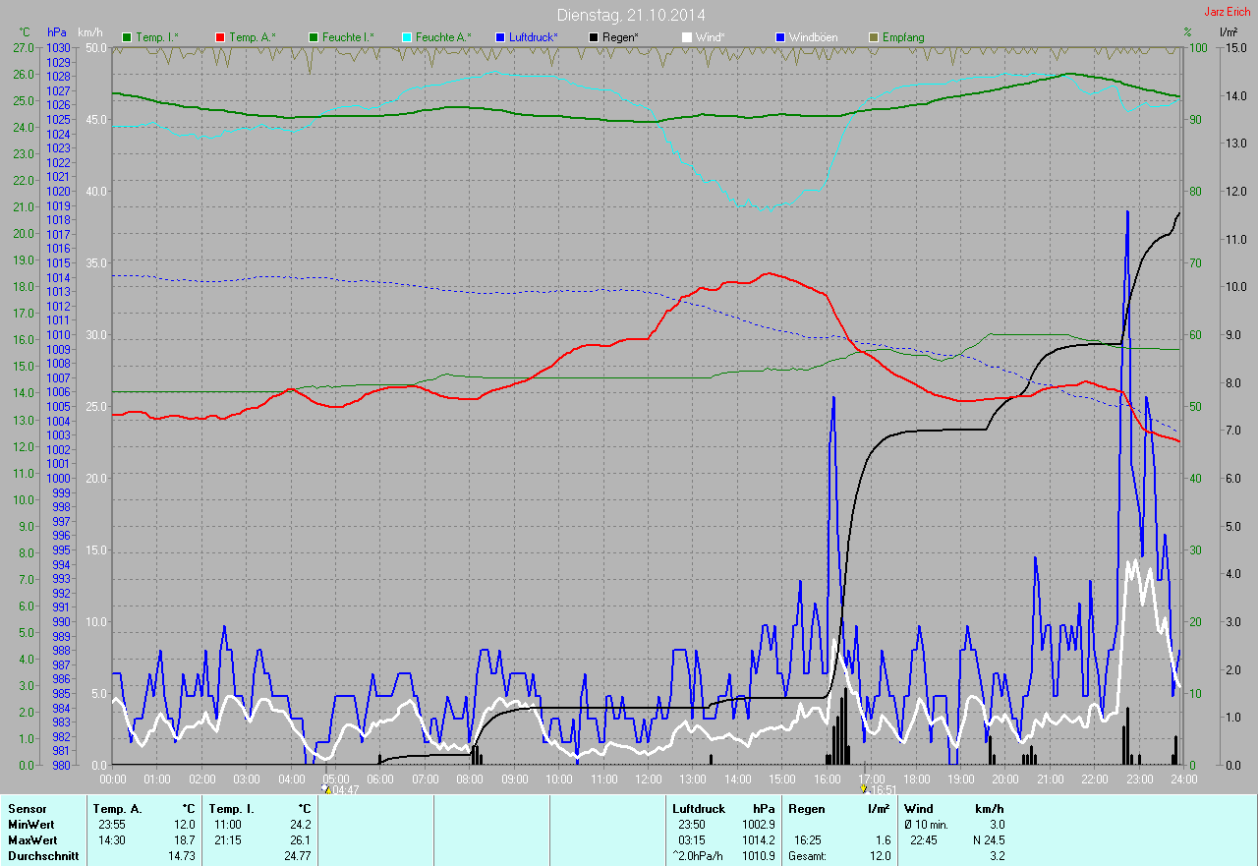Click the "12:00" time axis label

pos(648,779)
